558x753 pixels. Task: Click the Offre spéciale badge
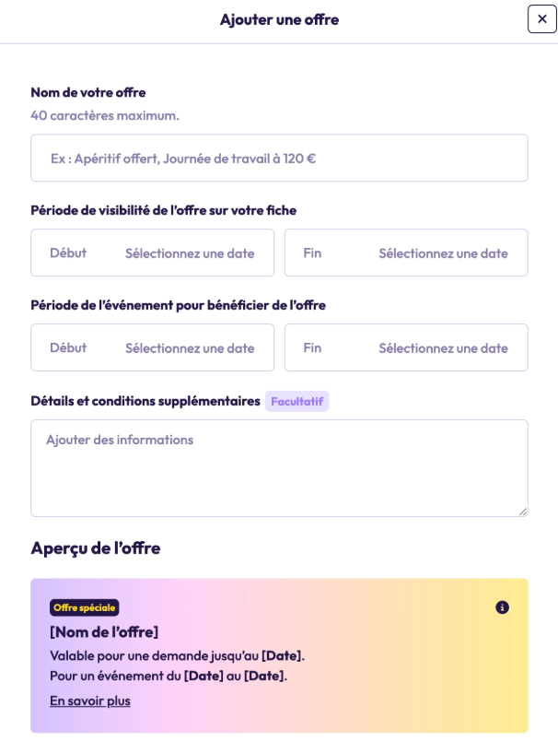point(85,607)
